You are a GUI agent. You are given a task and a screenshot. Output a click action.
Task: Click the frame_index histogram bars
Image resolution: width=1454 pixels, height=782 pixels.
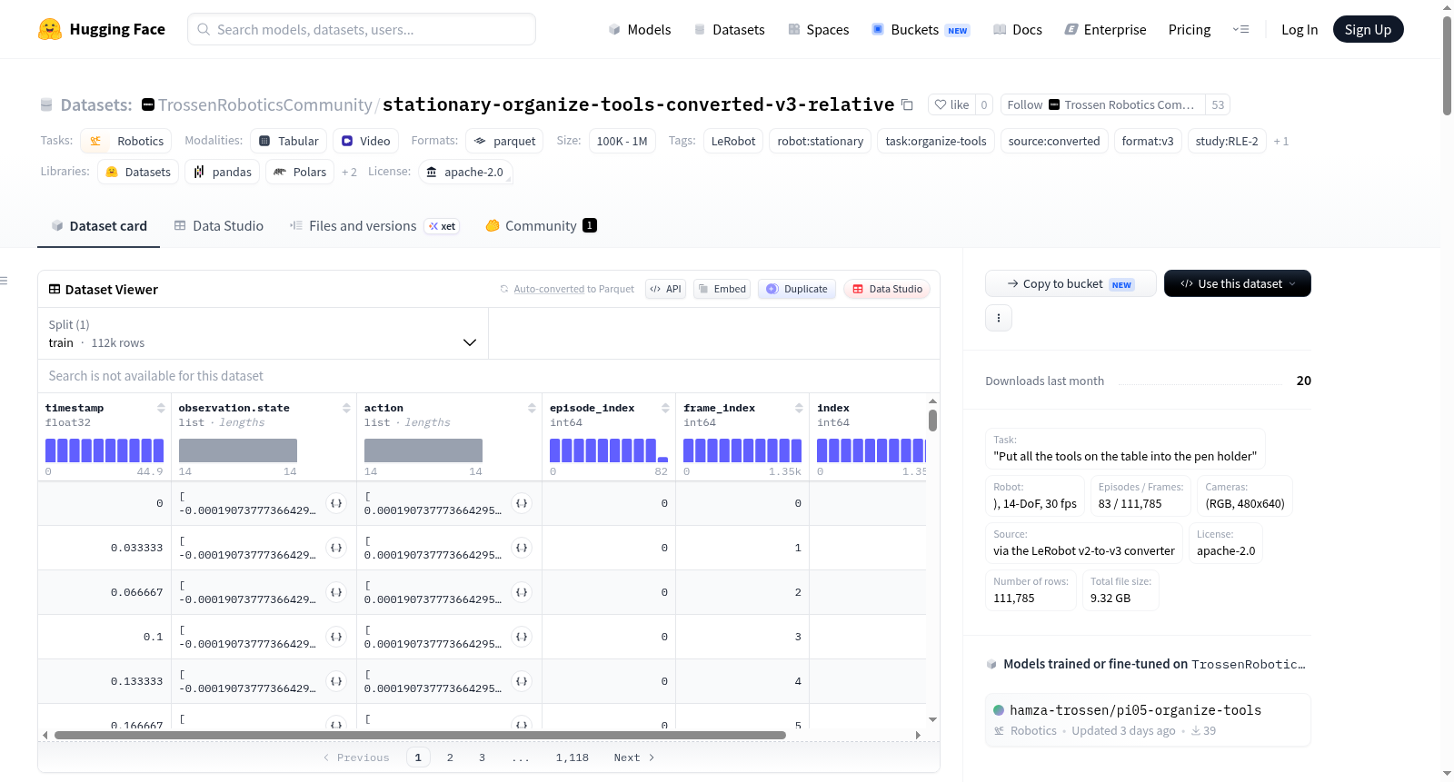pyautogui.click(x=742, y=450)
